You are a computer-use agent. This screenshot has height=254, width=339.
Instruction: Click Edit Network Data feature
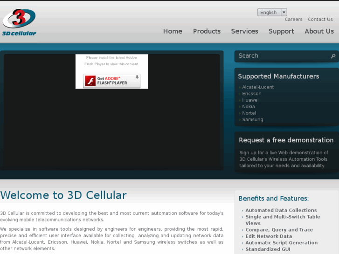[x=269, y=236]
